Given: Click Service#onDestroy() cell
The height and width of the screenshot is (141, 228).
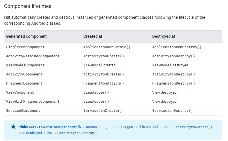Looking at the screenshot, I should pos(172,111).
